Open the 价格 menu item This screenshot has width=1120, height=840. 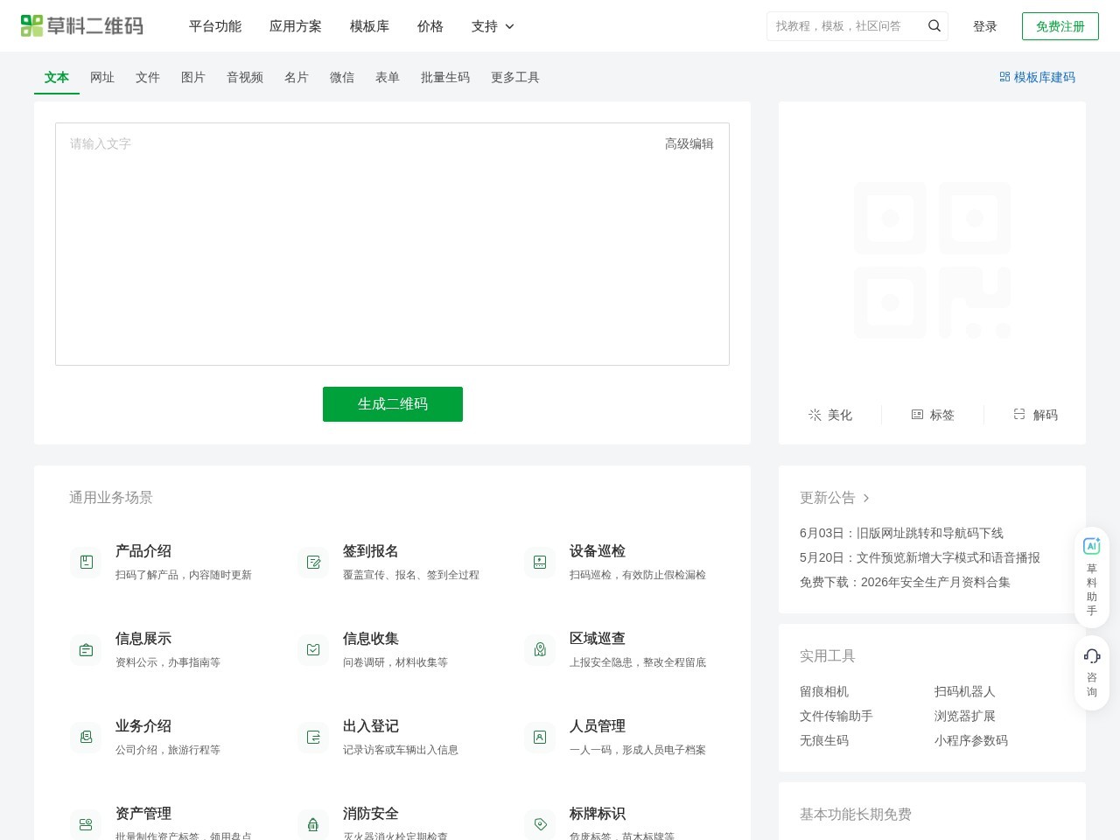(x=430, y=26)
